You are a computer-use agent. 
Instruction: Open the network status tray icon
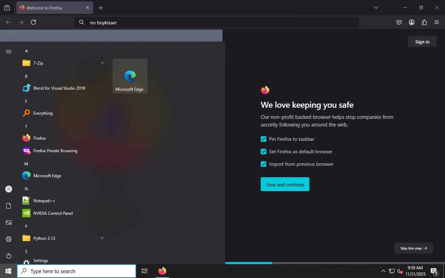point(391,271)
